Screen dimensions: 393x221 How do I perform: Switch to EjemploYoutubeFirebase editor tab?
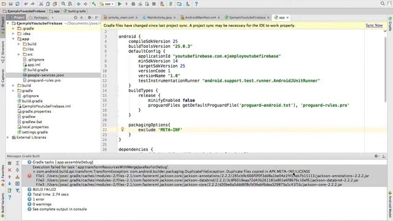[x=247, y=18]
